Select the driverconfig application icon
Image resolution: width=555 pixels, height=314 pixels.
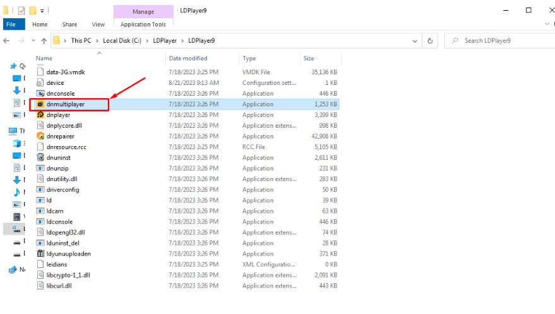(x=40, y=189)
